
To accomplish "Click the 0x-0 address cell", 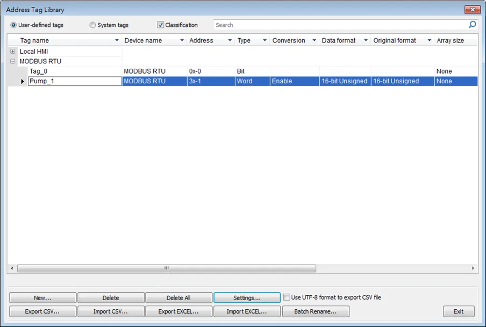I will tap(211, 71).
